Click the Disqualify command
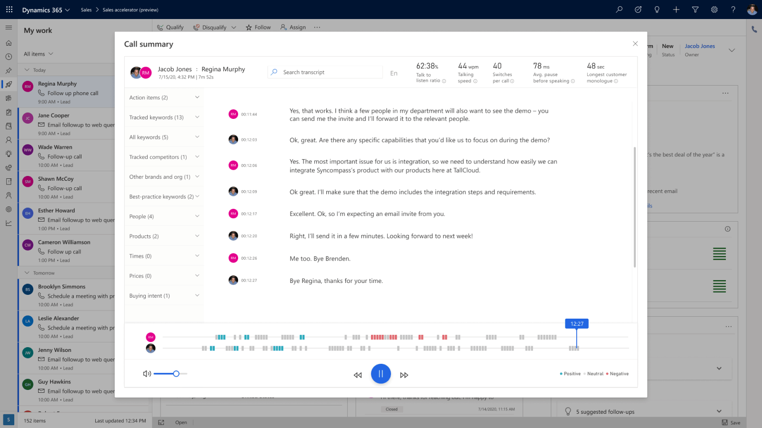The height and width of the screenshot is (428, 762). [210, 28]
